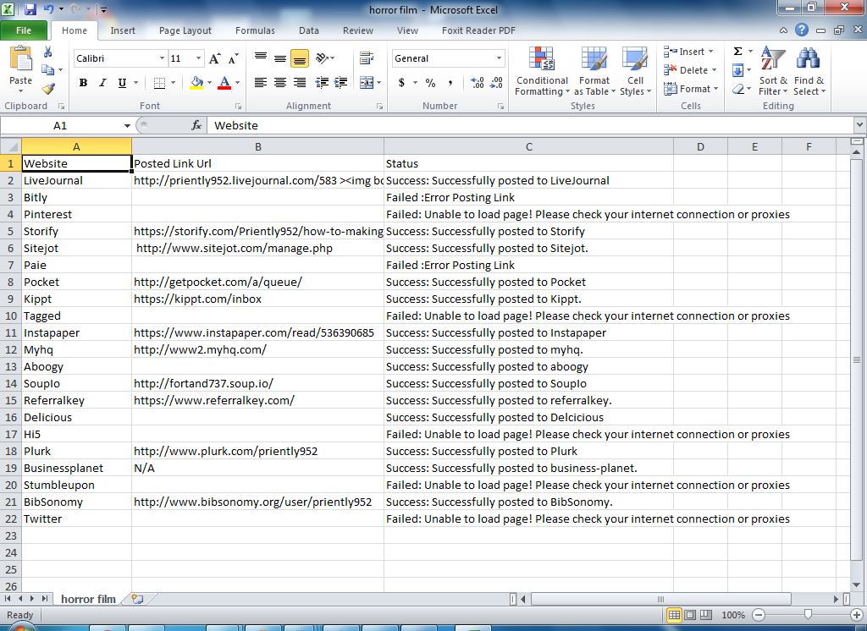Click Insert Function fx icon
The height and width of the screenshot is (631, 867).
pos(196,125)
